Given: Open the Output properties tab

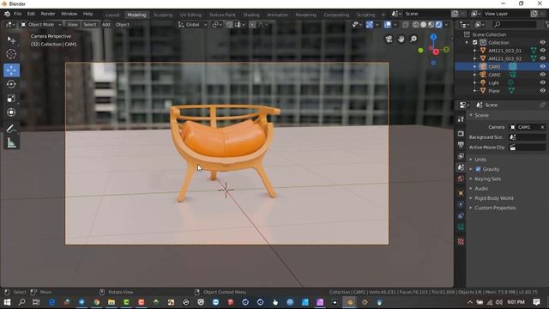Looking at the screenshot, I should (461, 145).
